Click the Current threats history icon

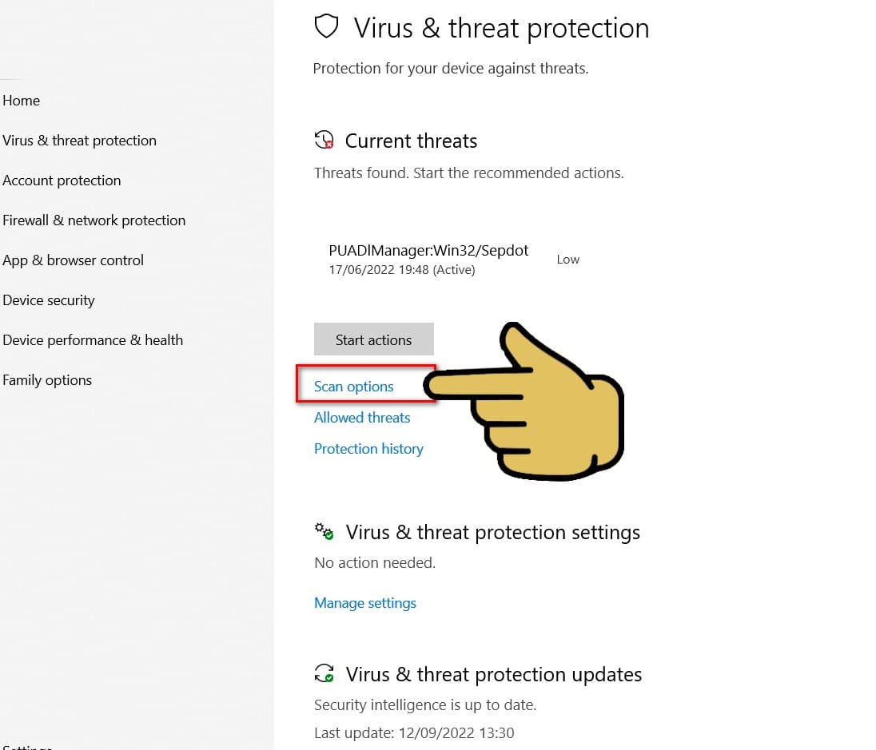(x=324, y=139)
